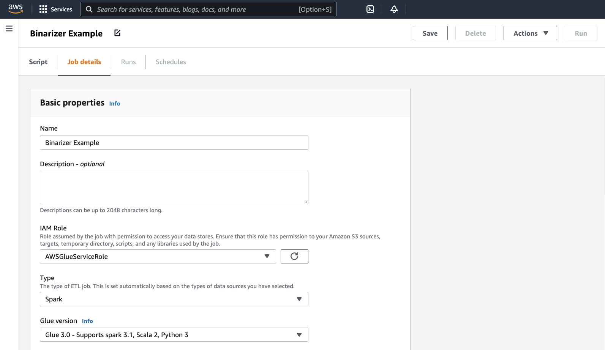605x350 pixels.
Task: Open the notifications bell
Action: (x=394, y=9)
